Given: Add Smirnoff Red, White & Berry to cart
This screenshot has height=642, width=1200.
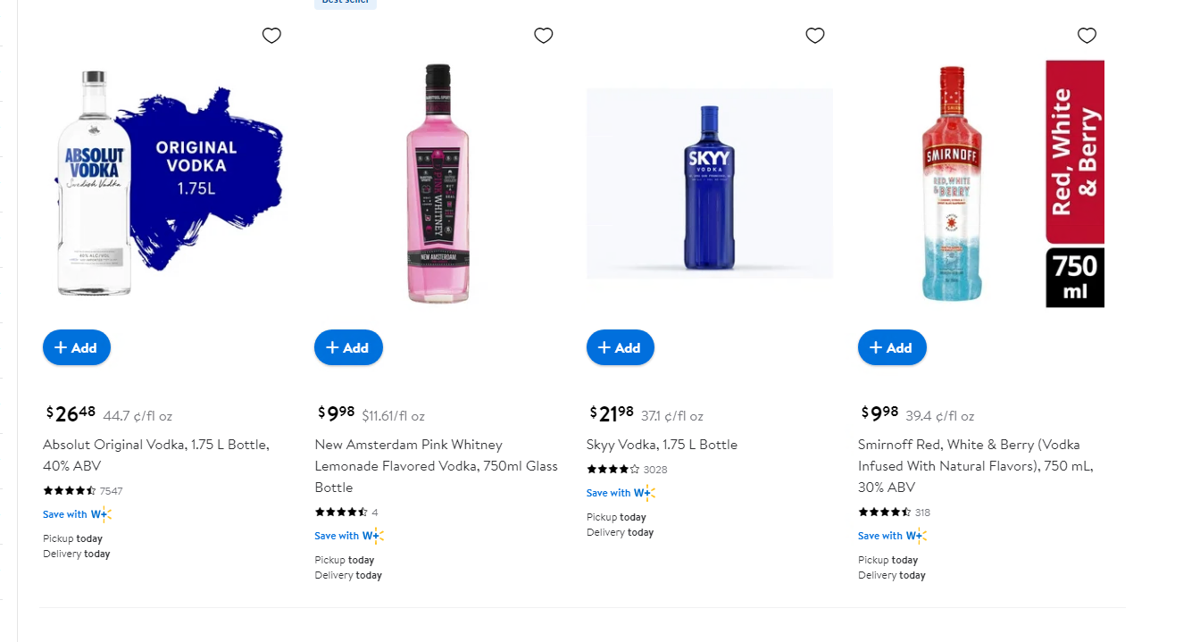Looking at the screenshot, I should [892, 347].
